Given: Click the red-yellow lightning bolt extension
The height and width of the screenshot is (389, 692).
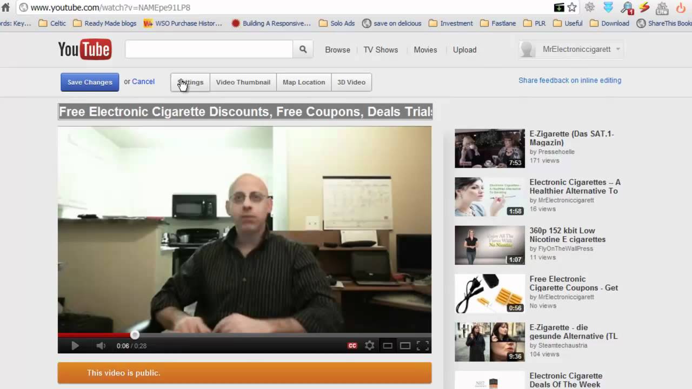Looking at the screenshot, I should pos(644,8).
